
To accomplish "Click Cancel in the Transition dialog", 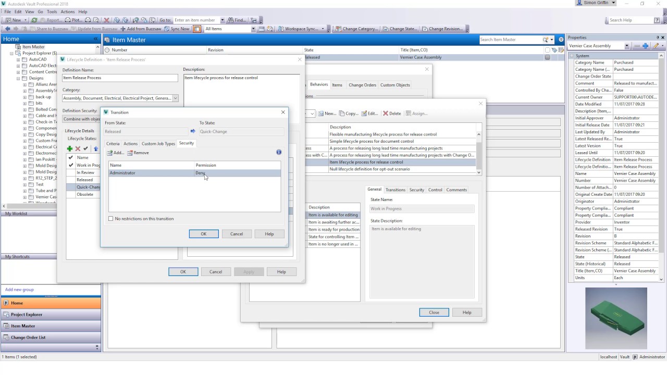I will [237, 234].
